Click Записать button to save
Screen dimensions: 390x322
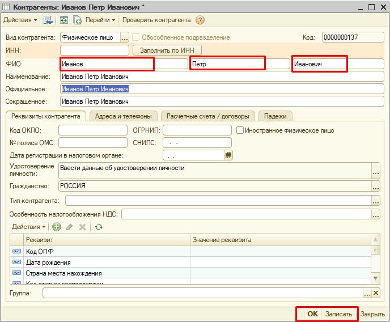point(338,314)
